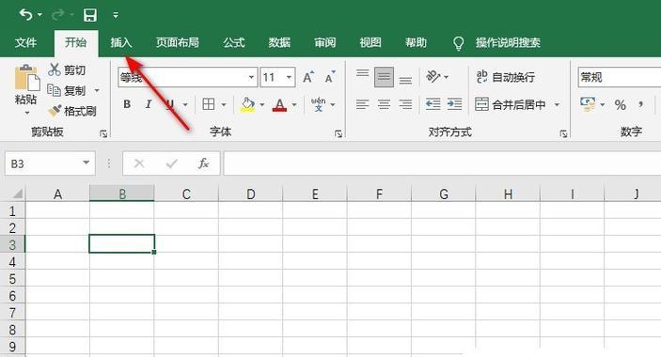Click the decrease indent icon

tap(433, 104)
